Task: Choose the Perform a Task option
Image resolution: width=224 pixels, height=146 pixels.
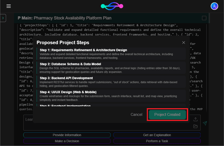Action: [157, 141]
